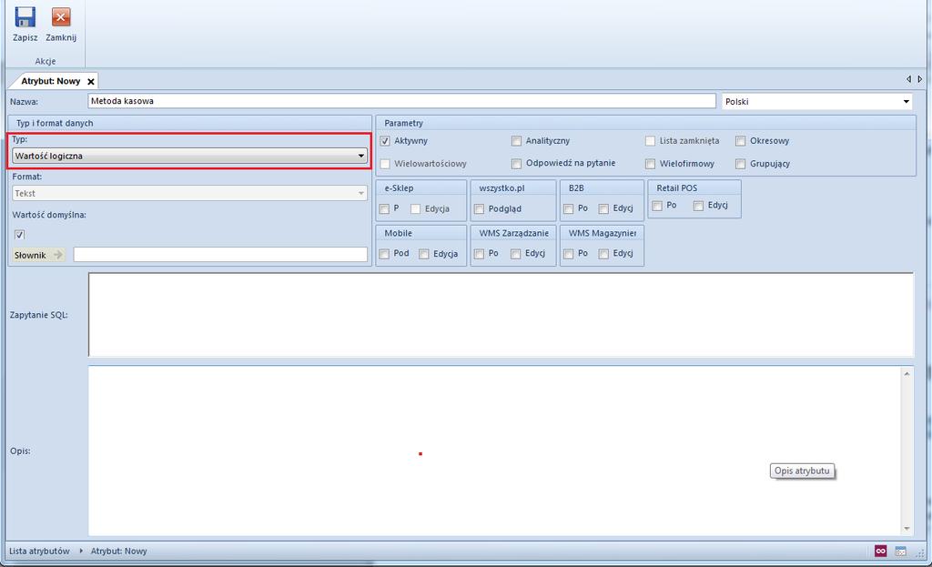Click the infinity icon in status bar
The width and height of the screenshot is (932, 567).
tap(881, 551)
